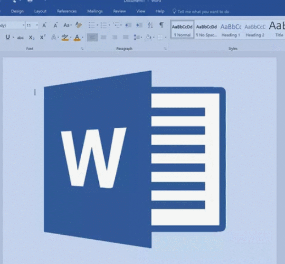The image size is (285, 264).
Task: Open the font name dropdown arrow
Action: [x=23, y=25]
